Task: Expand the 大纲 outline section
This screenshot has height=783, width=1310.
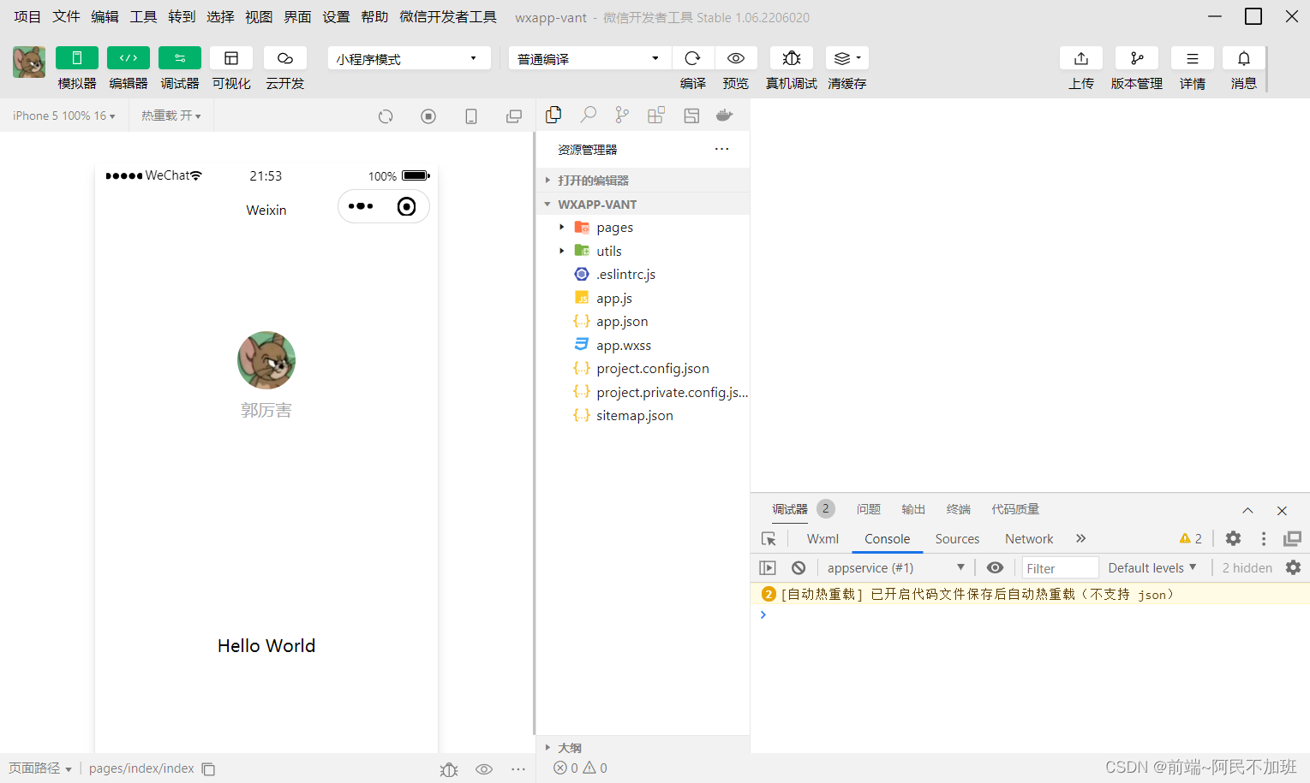Action: (643, 747)
